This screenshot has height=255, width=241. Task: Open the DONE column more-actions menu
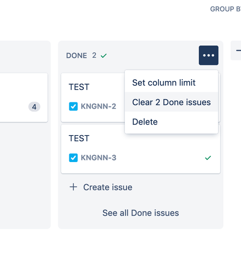(x=208, y=55)
